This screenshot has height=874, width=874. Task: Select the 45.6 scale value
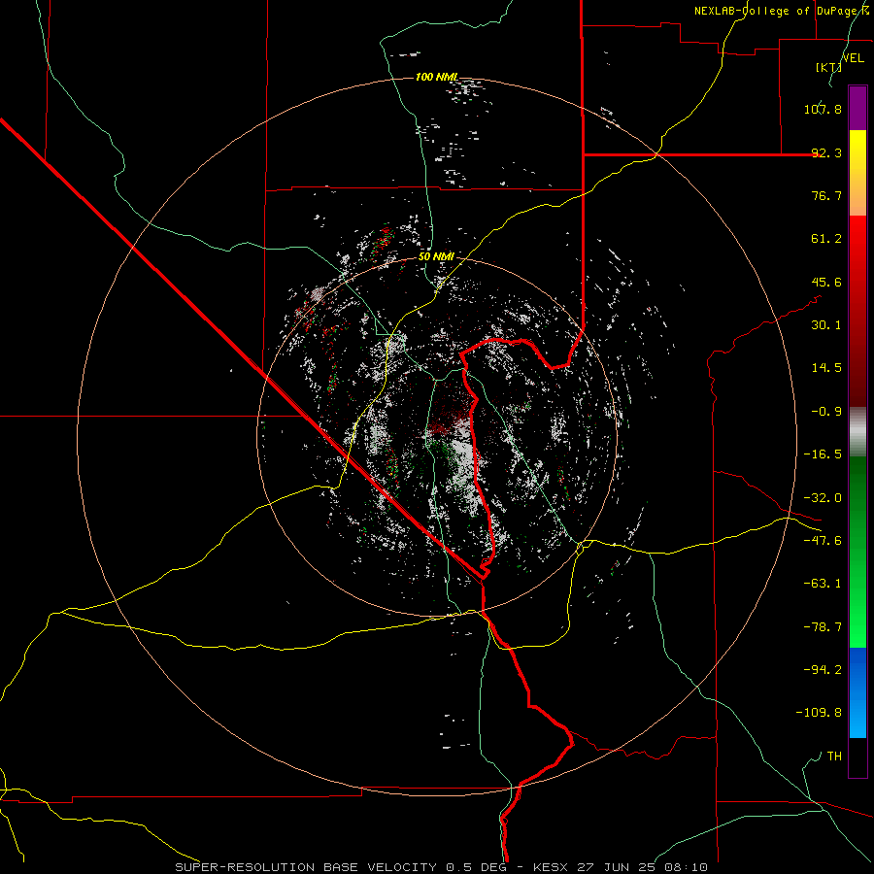[826, 282]
